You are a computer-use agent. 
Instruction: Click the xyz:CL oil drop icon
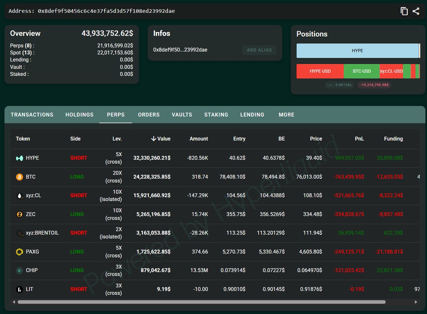pos(20,196)
